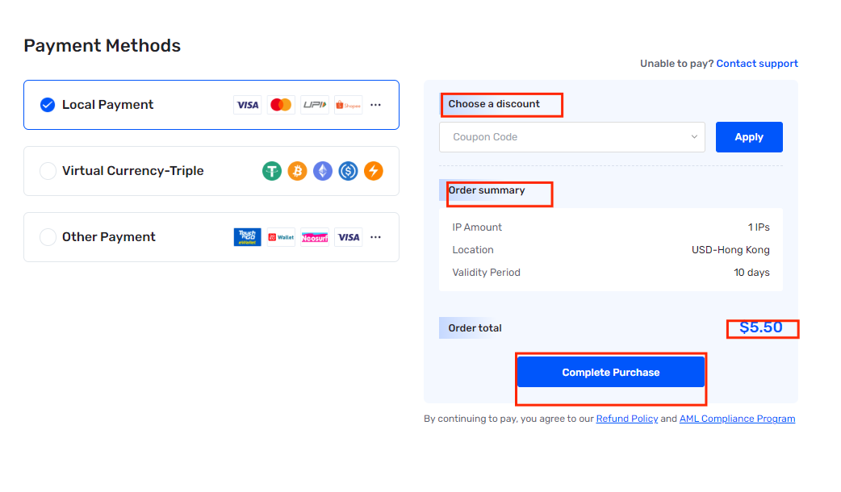Image resolution: width=841 pixels, height=492 pixels.
Task: Click the Complete Purchase button
Action: 610,372
